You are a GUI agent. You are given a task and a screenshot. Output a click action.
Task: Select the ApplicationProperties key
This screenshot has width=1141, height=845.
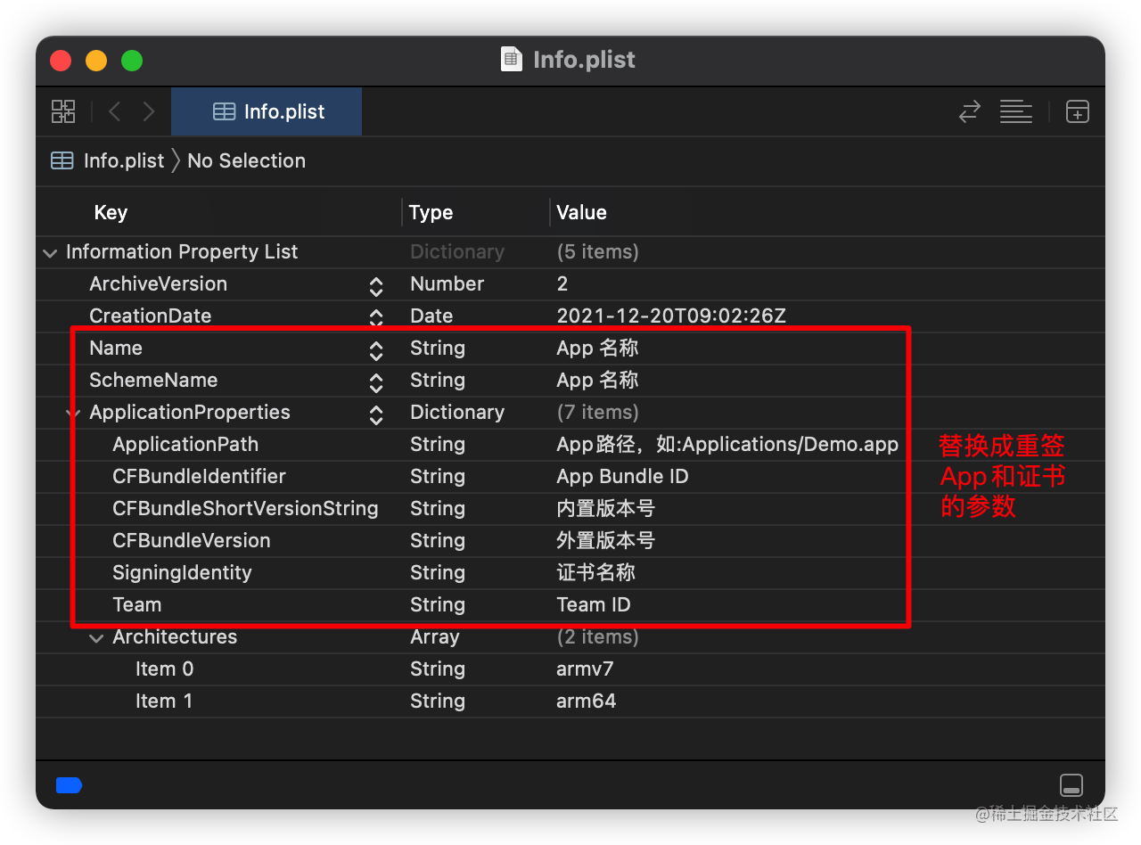point(190,412)
